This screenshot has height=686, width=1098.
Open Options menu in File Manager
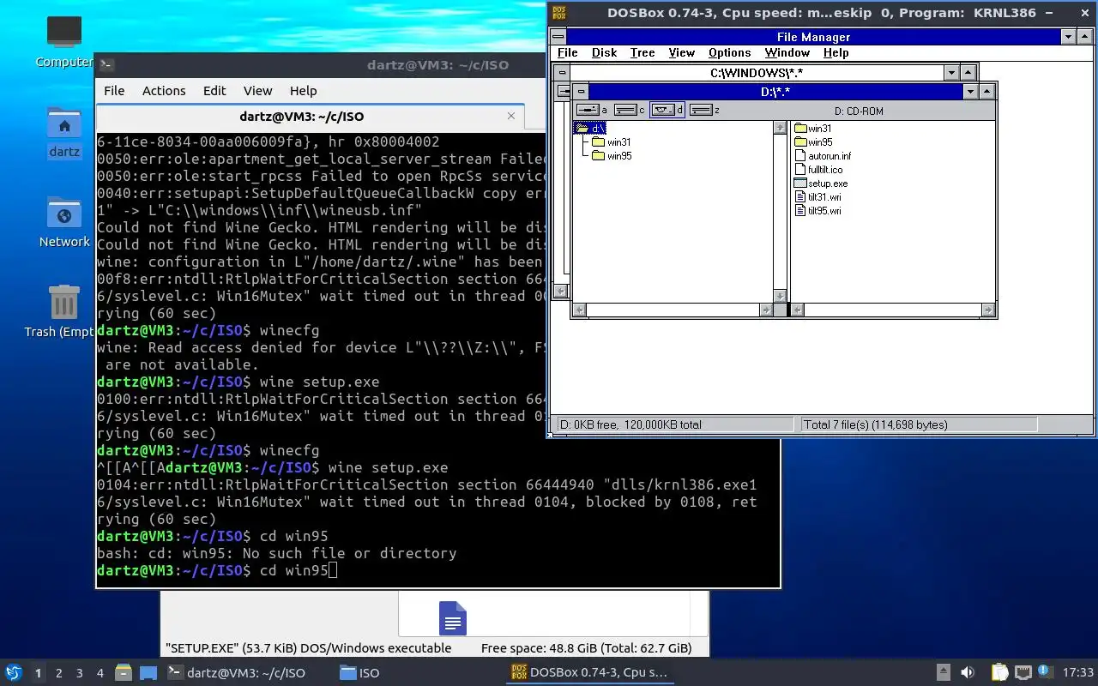click(x=730, y=52)
